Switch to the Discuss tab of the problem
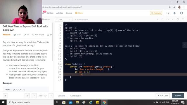 [x=47, y=20]
